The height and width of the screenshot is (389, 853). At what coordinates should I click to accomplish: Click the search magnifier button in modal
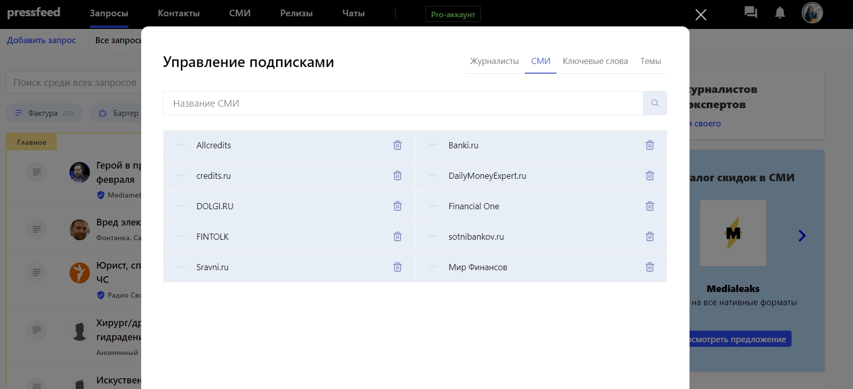point(654,103)
